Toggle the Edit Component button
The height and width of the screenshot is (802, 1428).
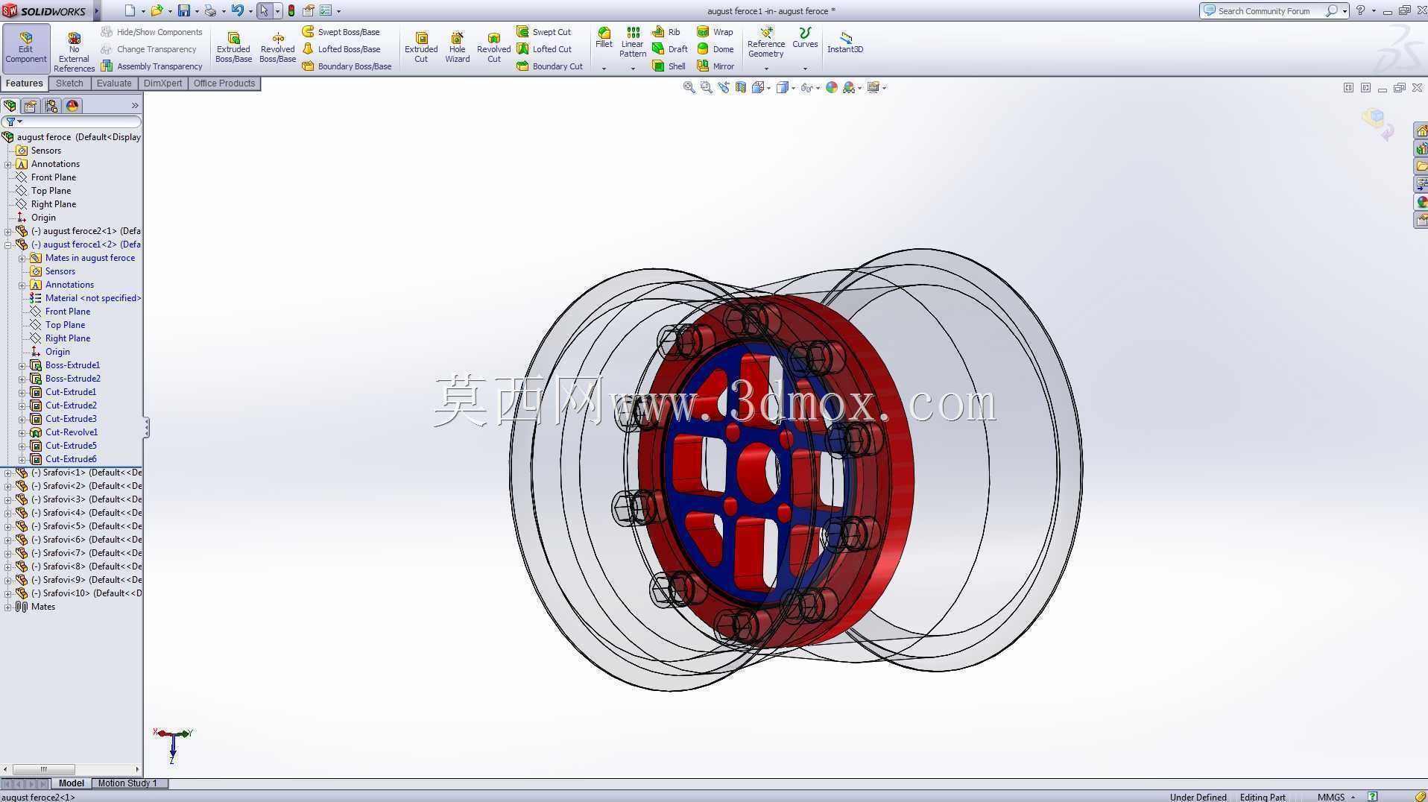click(26, 48)
